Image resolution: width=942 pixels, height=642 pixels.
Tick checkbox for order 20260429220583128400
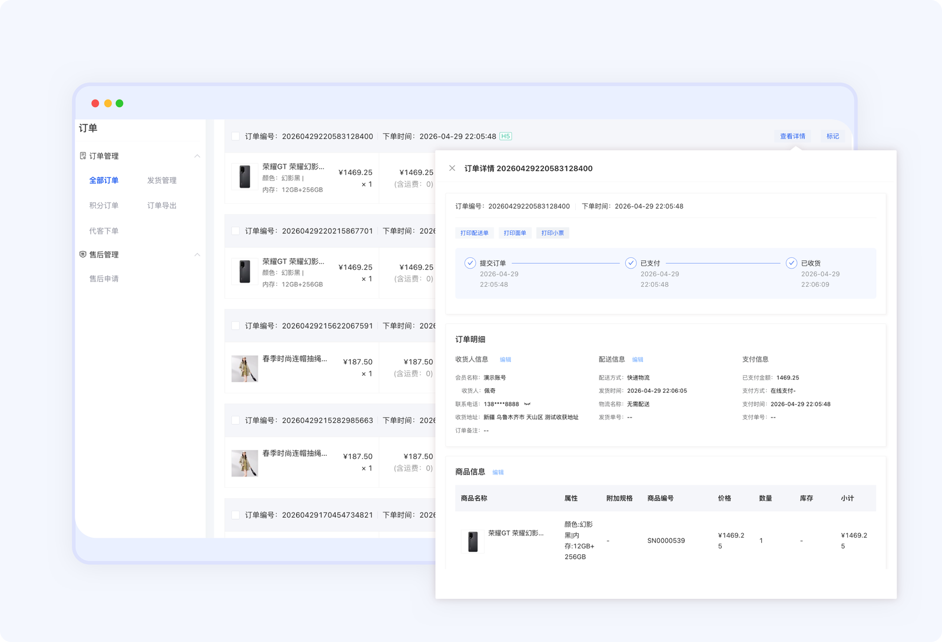pos(235,136)
